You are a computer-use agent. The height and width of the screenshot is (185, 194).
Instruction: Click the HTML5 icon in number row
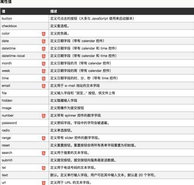click(x=43, y=116)
